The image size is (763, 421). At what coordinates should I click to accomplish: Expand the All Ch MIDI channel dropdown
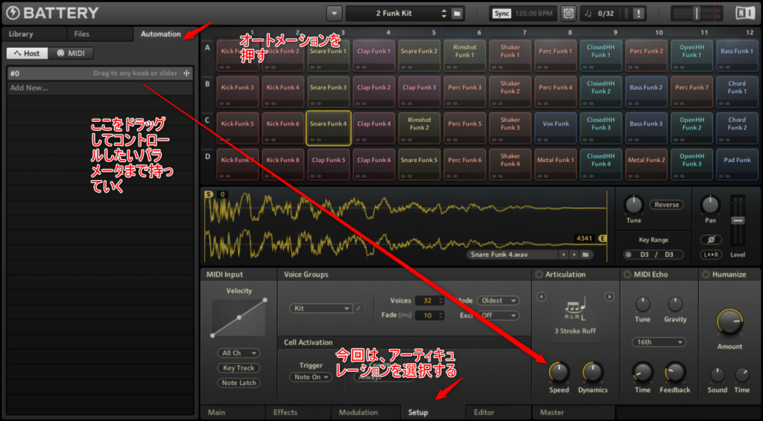239,353
